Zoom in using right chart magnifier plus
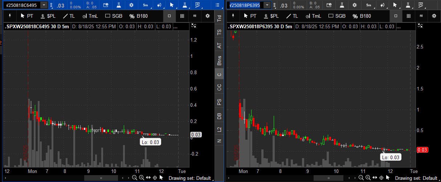The width and height of the screenshot is (441, 182). pyautogui.click(x=367, y=178)
